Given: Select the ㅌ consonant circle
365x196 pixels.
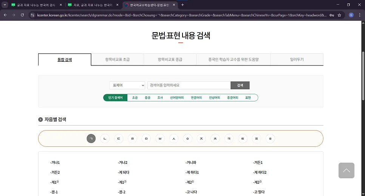Looking at the screenshot, I should click(x=243, y=138).
